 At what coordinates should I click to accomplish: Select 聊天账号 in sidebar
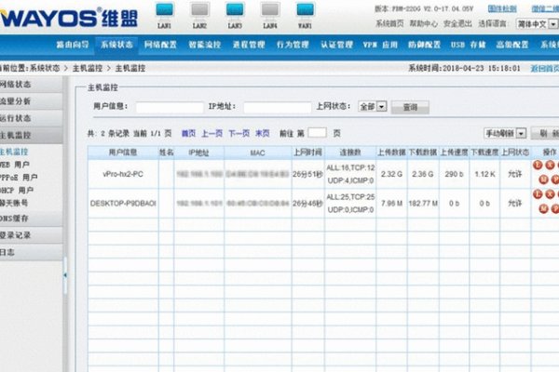pyautogui.click(x=14, y=204)
